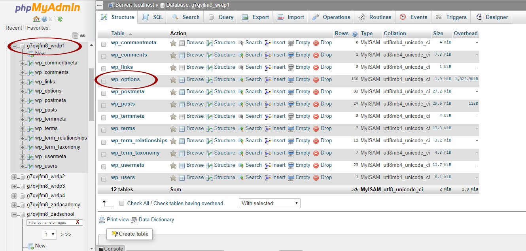Mark wp_posts as favorite using star
Image resolution: width=526 pixels, height=251 pixels.
tap(173, 104)
